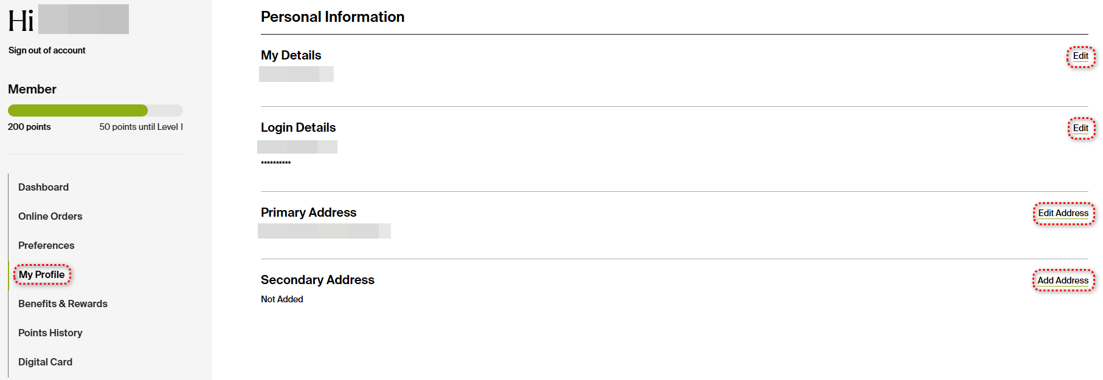Click the Not Added secondary address text

pyautogui.click(x=282, y=299)
